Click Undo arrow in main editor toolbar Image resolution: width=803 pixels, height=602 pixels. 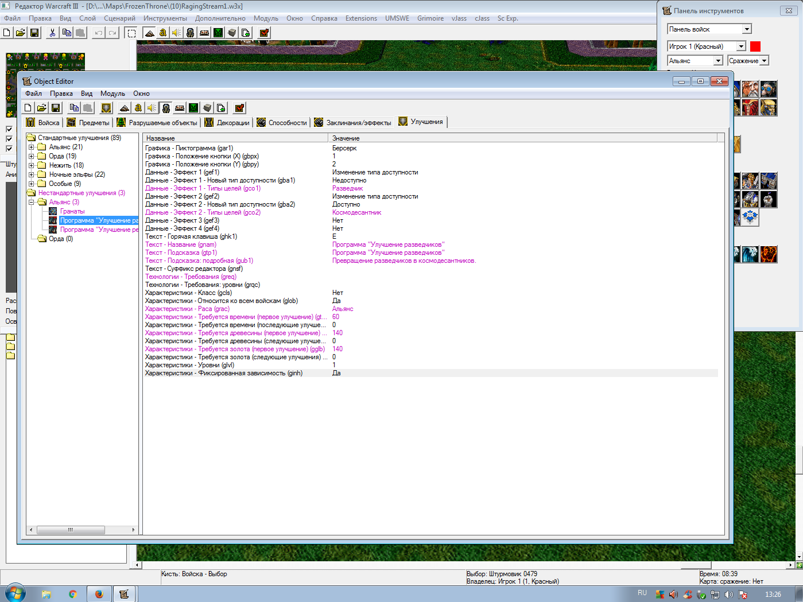click(x=99, y=33)
